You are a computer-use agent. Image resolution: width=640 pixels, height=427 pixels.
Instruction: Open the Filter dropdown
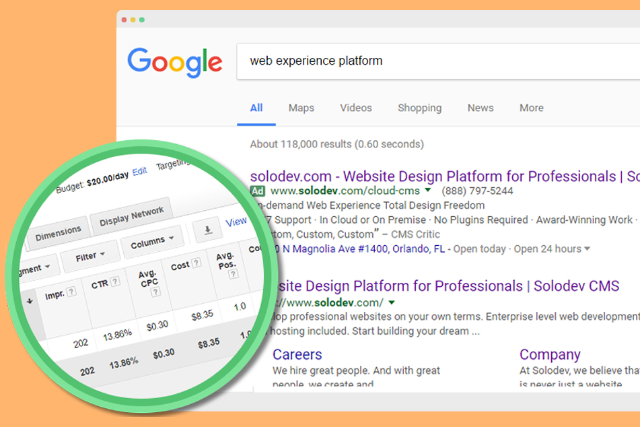click(x=90, y=257)
